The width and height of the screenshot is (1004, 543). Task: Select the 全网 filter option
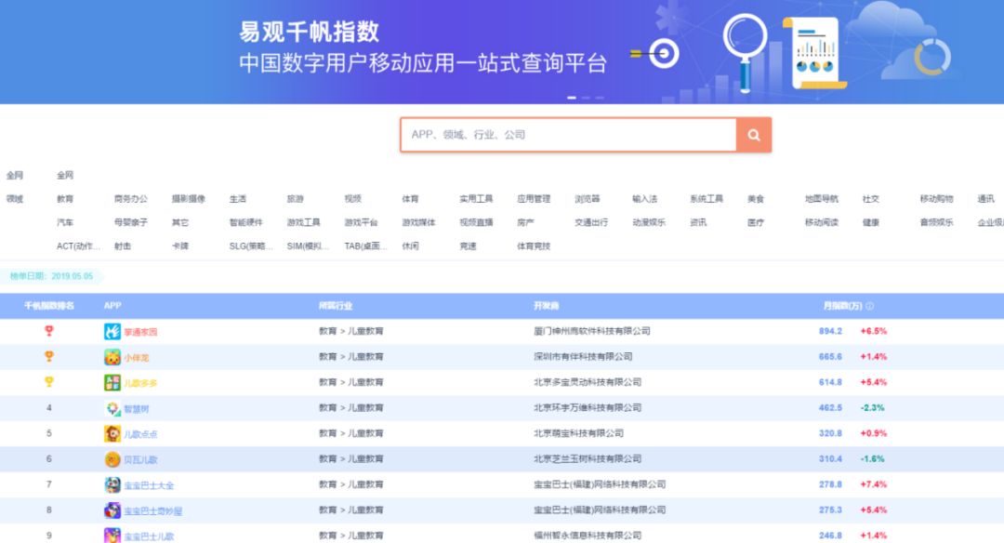point(65,176)
